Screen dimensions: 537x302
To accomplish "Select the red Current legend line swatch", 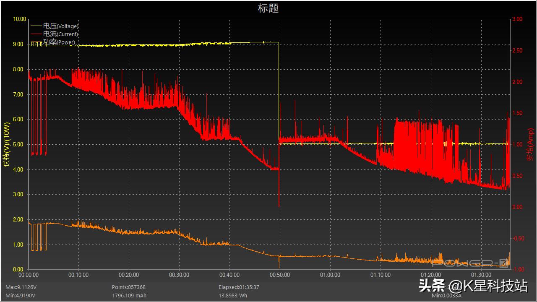I will 36,34.
